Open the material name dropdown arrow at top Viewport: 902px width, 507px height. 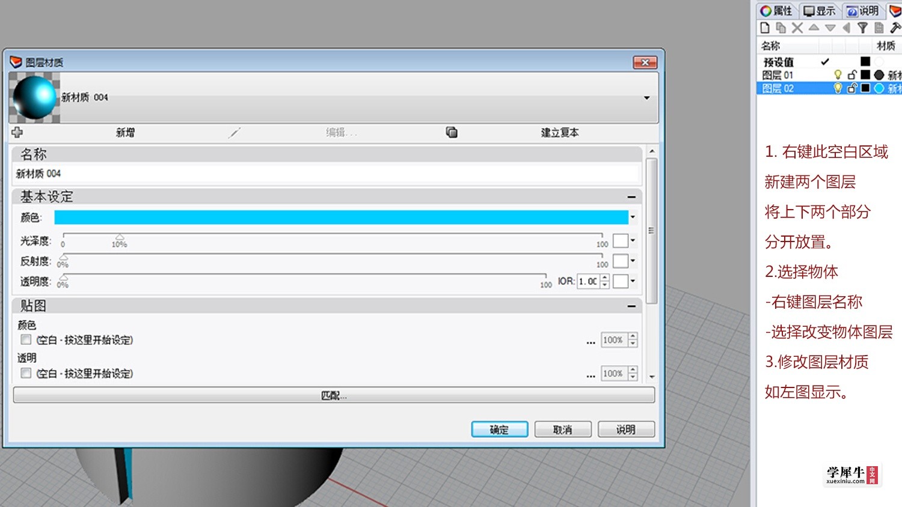[647, 98]
